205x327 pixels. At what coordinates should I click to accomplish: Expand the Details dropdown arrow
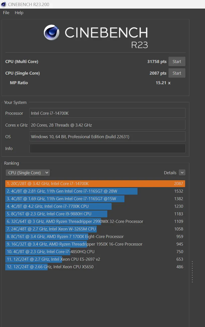click(182, 173)
